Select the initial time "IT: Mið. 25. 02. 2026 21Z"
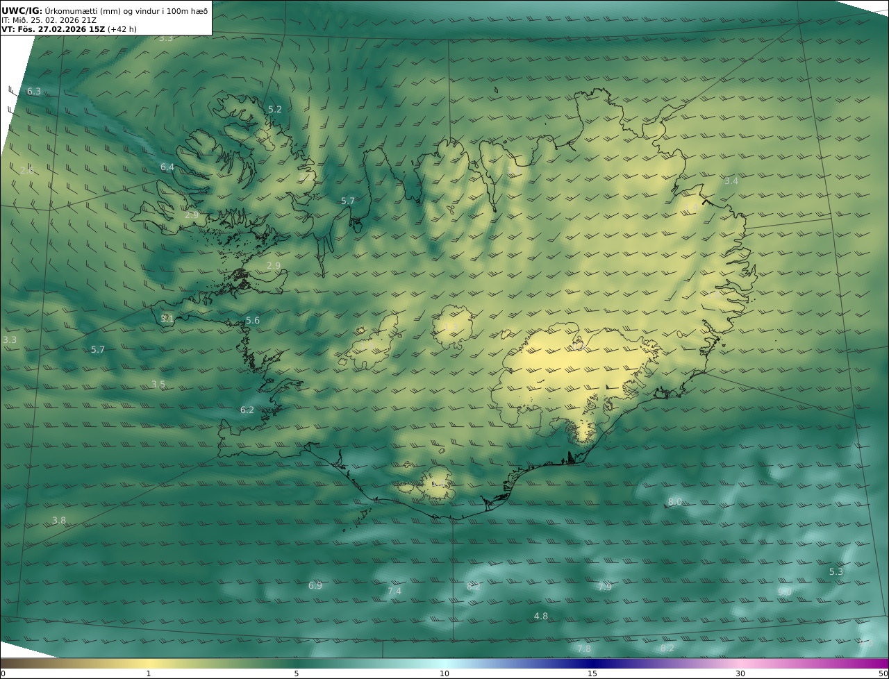Viewport: 889px width, 679px height. [49, 20]
